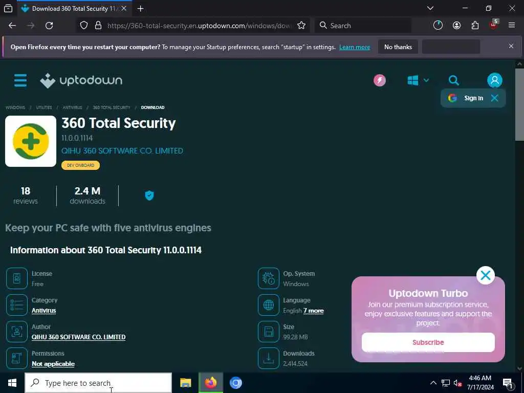
Task: Select the DOWNLOAD breadcrumb
Action: coord(152,107)
